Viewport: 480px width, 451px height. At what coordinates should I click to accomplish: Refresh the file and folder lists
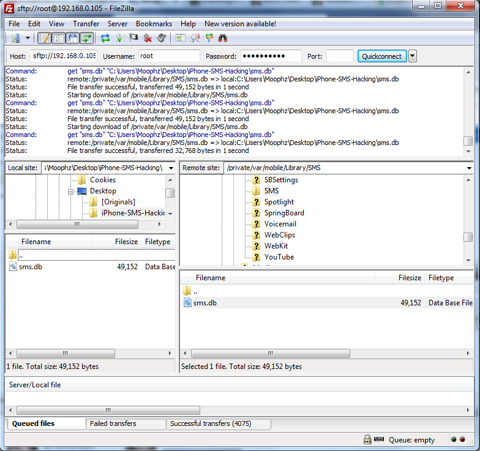click(x=105, y=38)
